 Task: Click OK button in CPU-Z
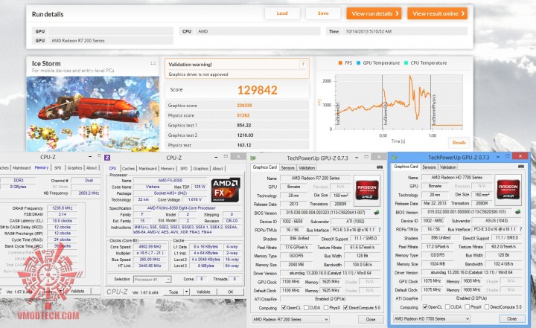tap(230, 292)
